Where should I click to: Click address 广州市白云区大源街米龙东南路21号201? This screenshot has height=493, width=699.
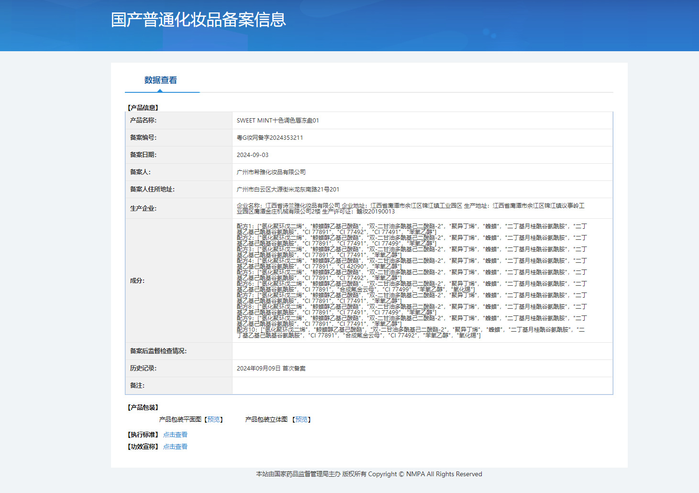[x=288, y=189]
